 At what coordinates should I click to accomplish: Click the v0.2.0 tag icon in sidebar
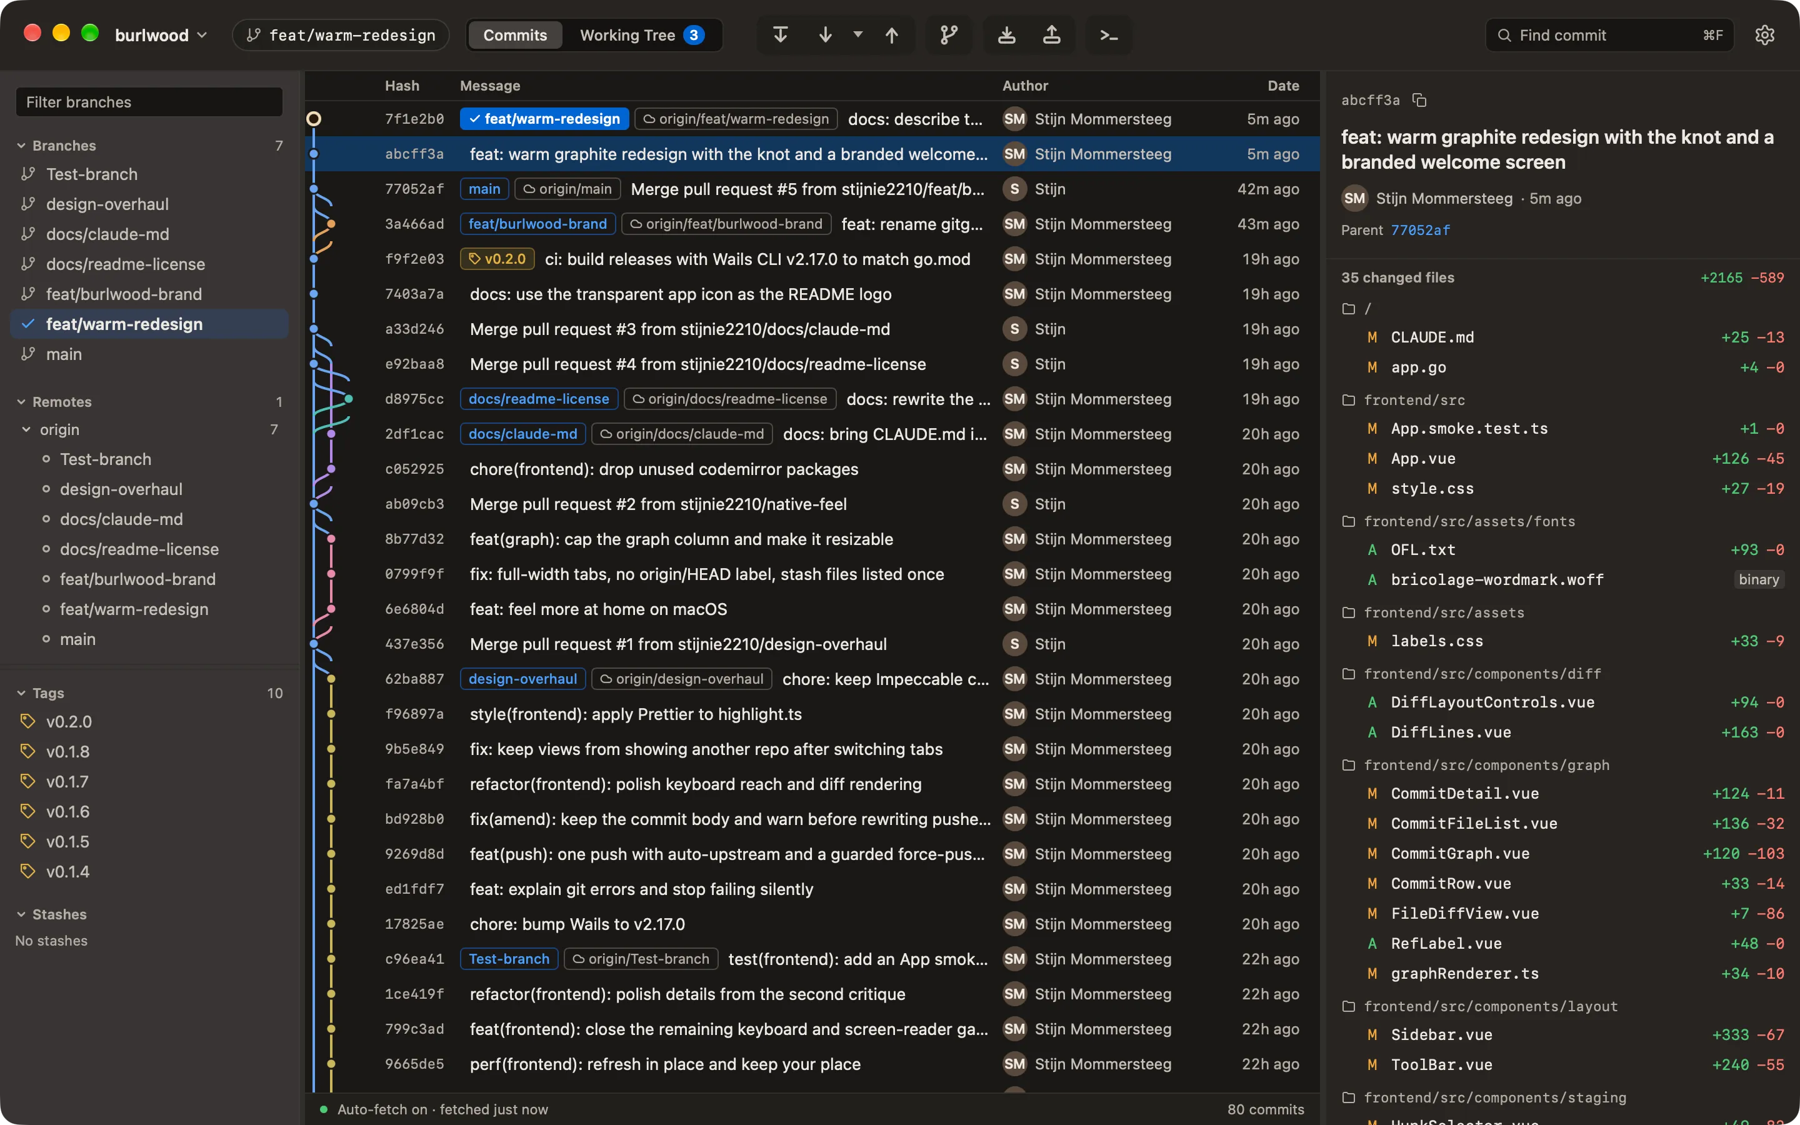click(x=28, y=721)
